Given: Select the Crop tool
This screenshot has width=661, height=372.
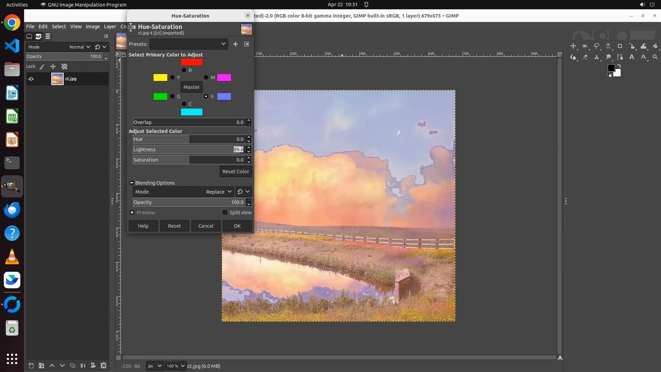Looking at the screenshot, I should [620, 46].
